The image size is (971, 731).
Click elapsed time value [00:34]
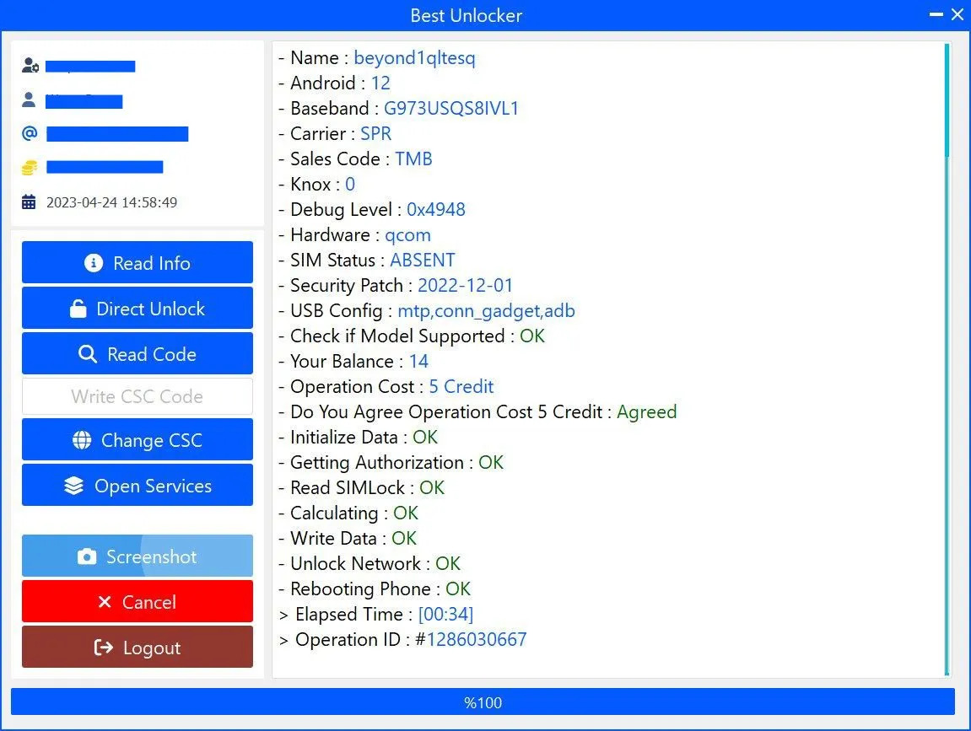click(x=446, y=615)
